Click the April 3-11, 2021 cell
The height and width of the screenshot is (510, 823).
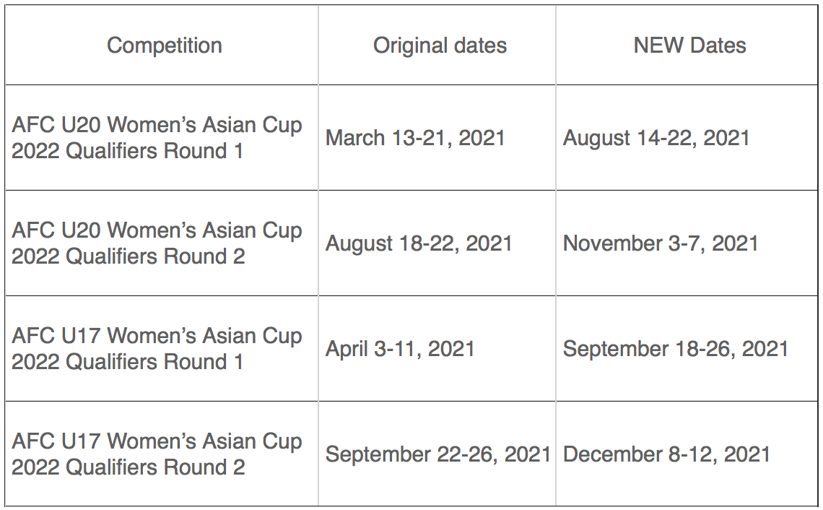(437, 349)
